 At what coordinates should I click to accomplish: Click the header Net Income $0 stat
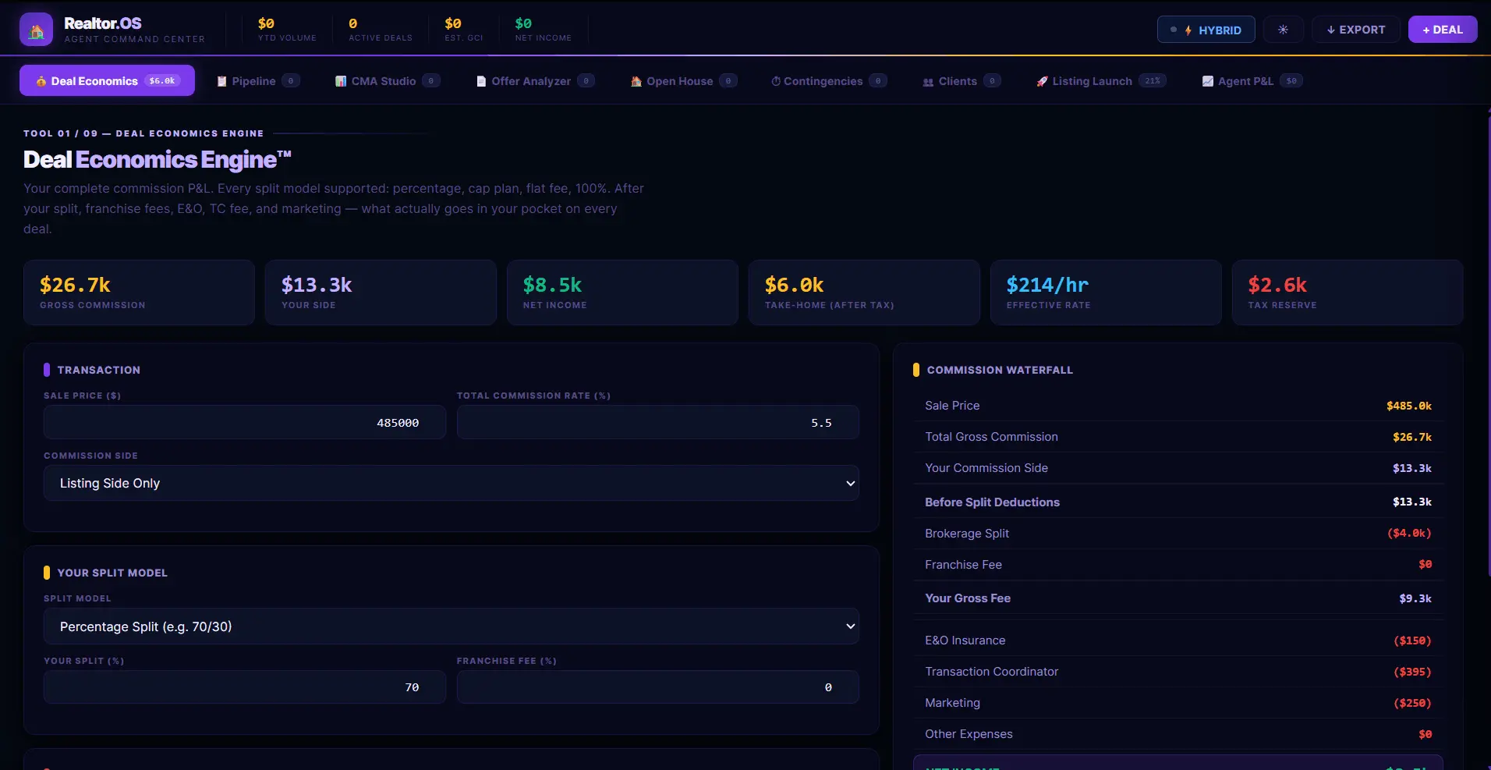pyautogui.click(x=544, y=30)
